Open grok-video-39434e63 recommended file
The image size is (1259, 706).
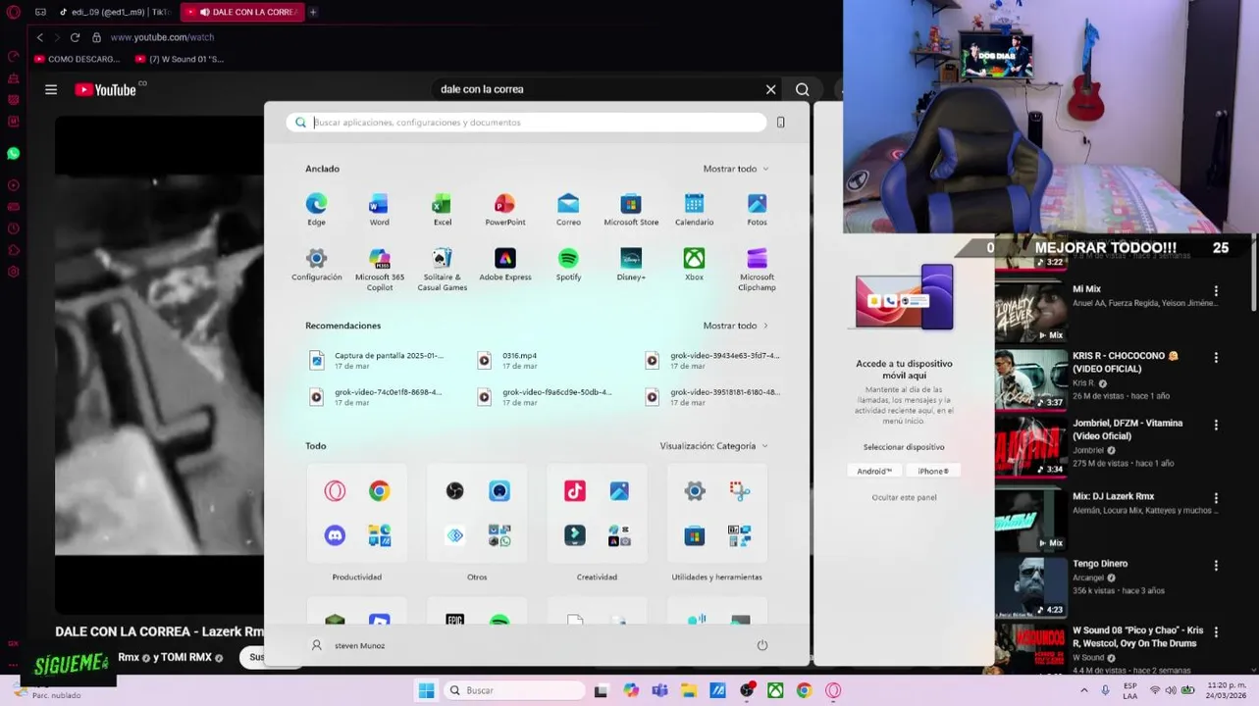712,360
